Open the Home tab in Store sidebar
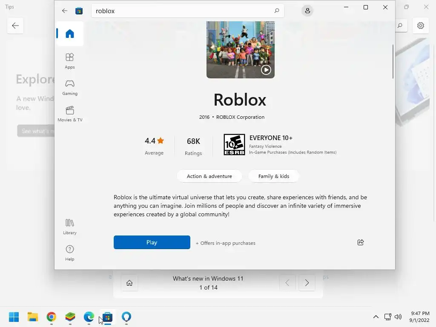 (69, 34)
